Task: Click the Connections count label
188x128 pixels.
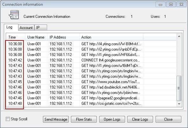Action: coord(115,17)
